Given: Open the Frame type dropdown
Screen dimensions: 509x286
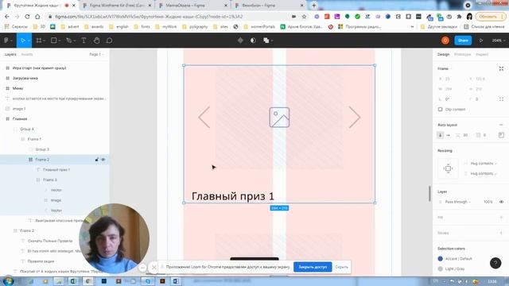Looking at the screenshot, I should 445,69.
